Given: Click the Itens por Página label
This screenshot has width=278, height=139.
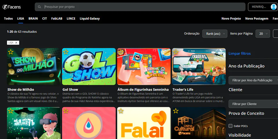Looking at the screenshot, I should (x=241, y=34).
